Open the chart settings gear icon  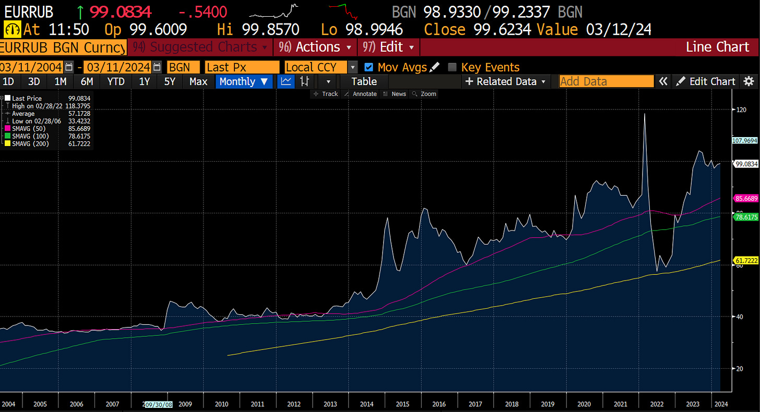click(x=749, y=81)
